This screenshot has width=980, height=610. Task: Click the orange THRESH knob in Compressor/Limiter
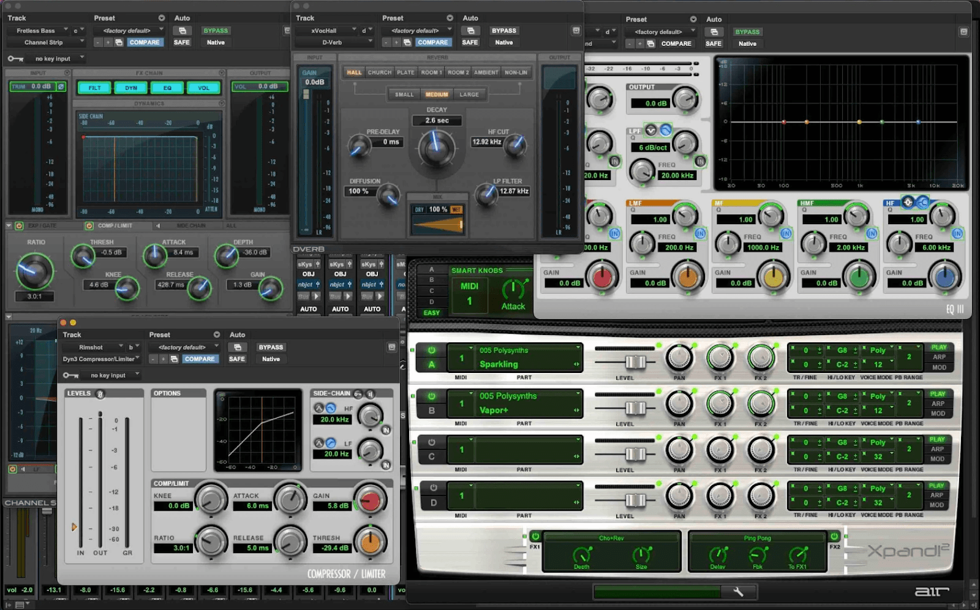click(x=369, y=542)
